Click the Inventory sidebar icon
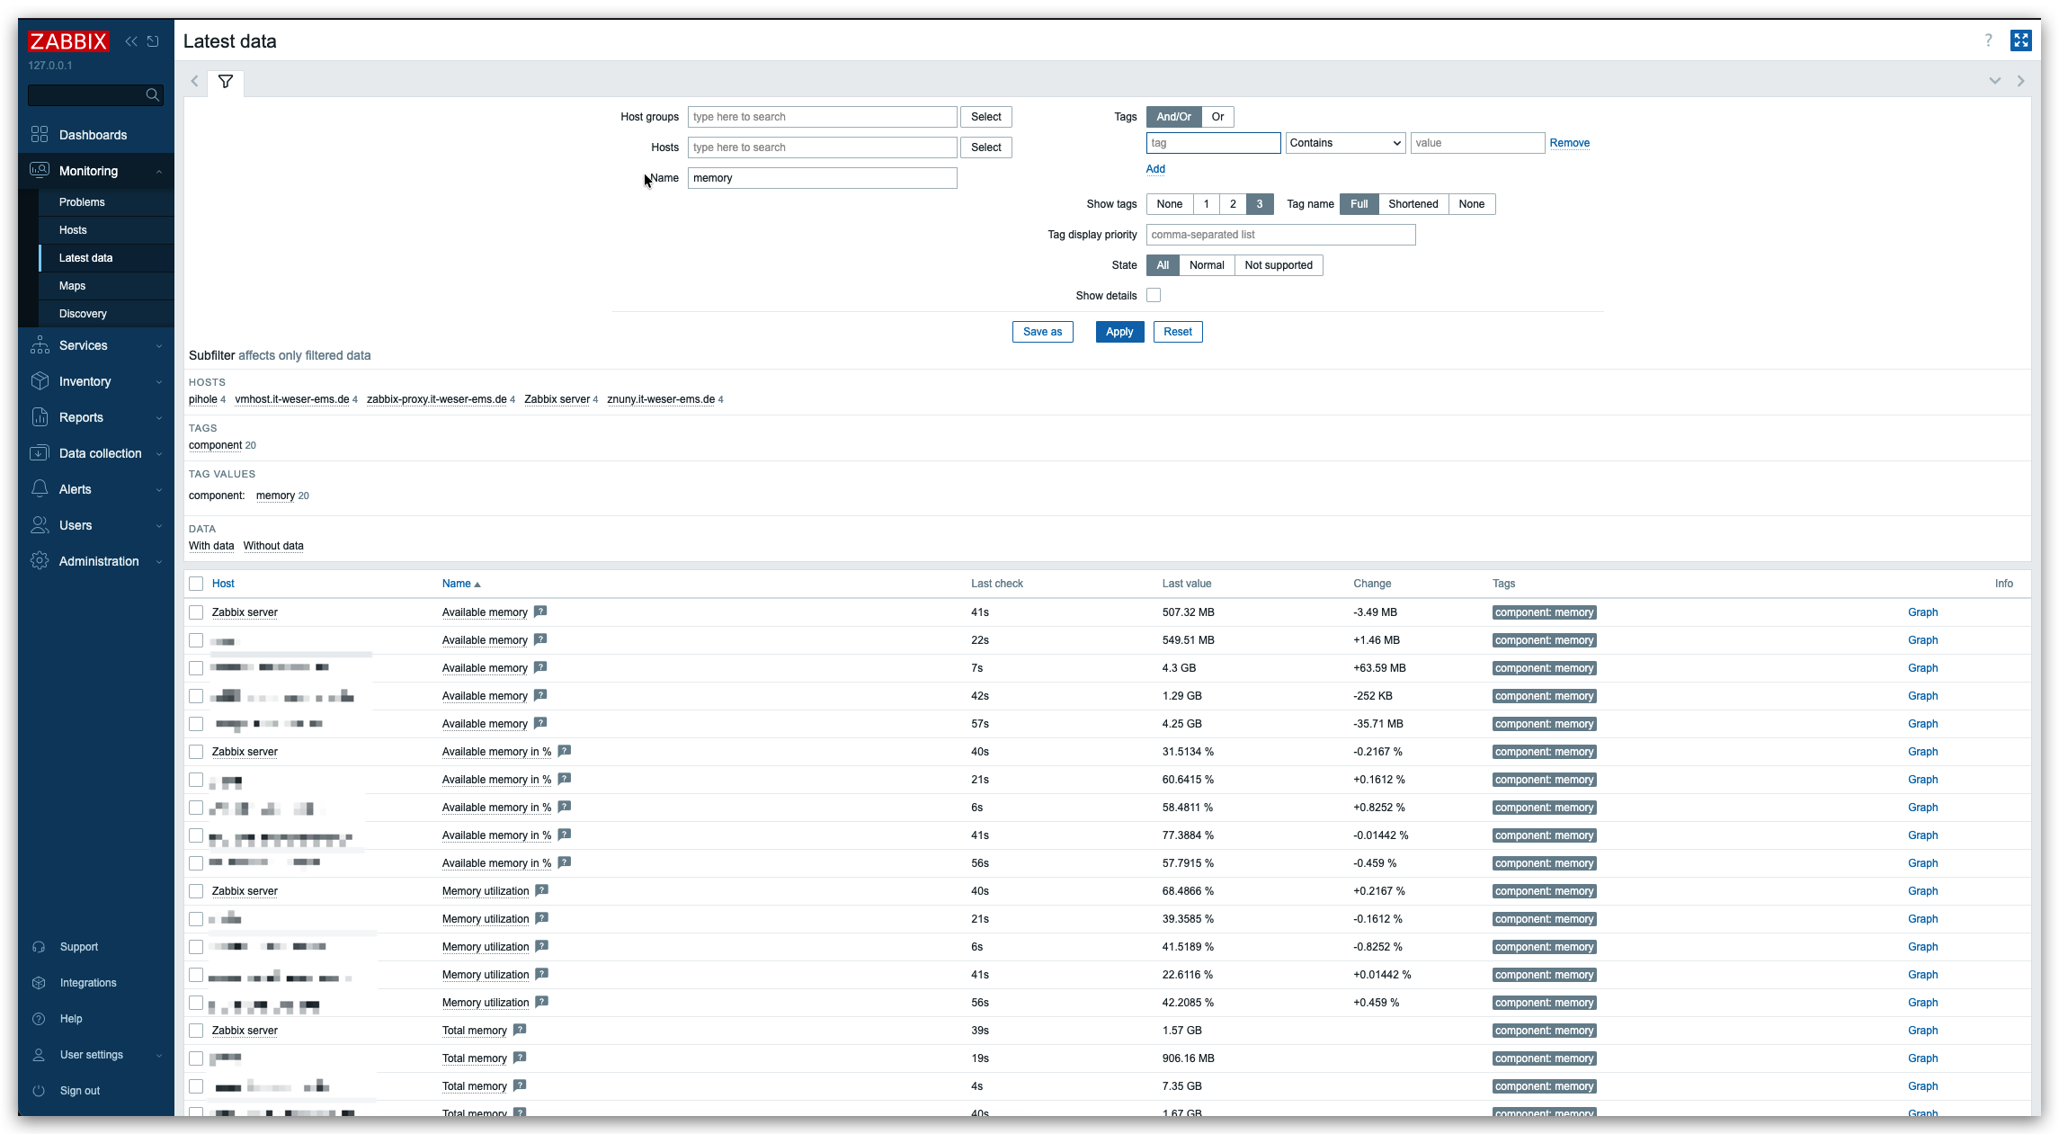The image size is (2059, 1134). [x=40, y=381]
